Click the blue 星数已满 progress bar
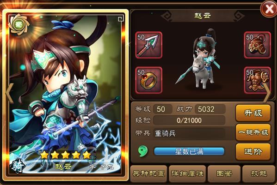 (189, 151)
